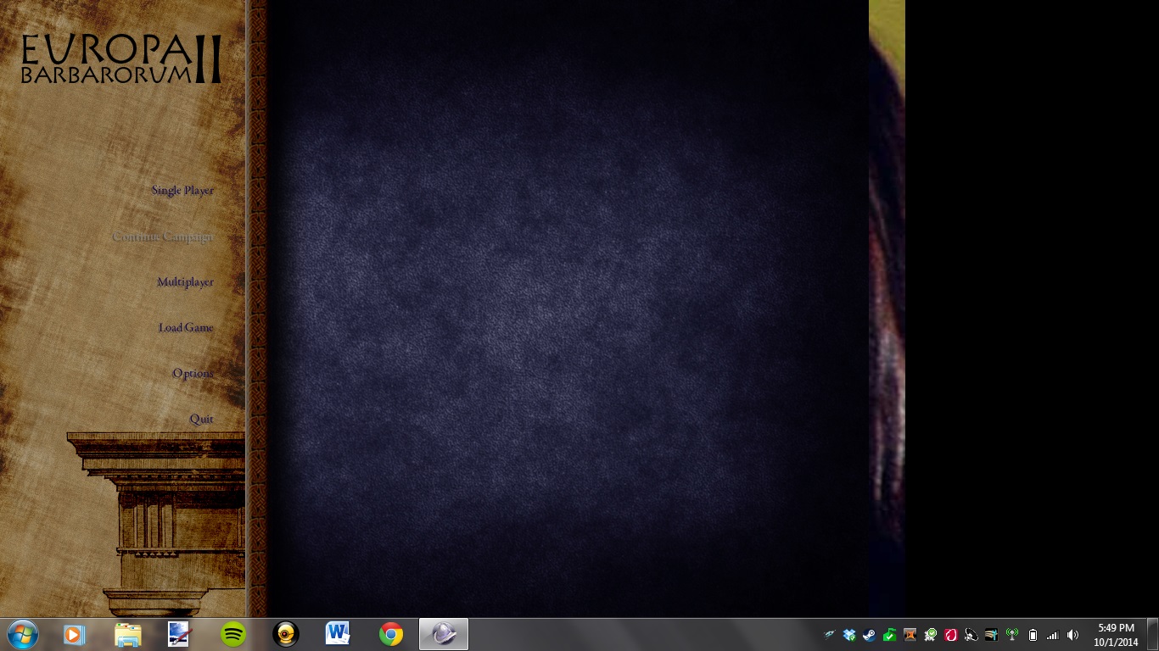Open Google Chrome from the taskbar

tap(391, 634)
